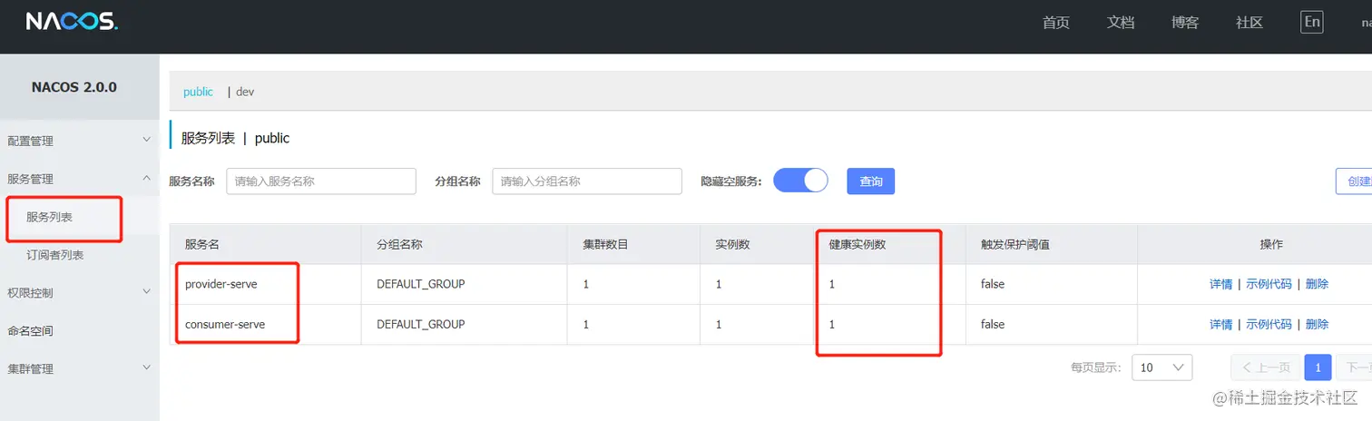Switch language with the En button
Screen dimensions: 1372x421
pyautogui.click(x=1311, y=22)
